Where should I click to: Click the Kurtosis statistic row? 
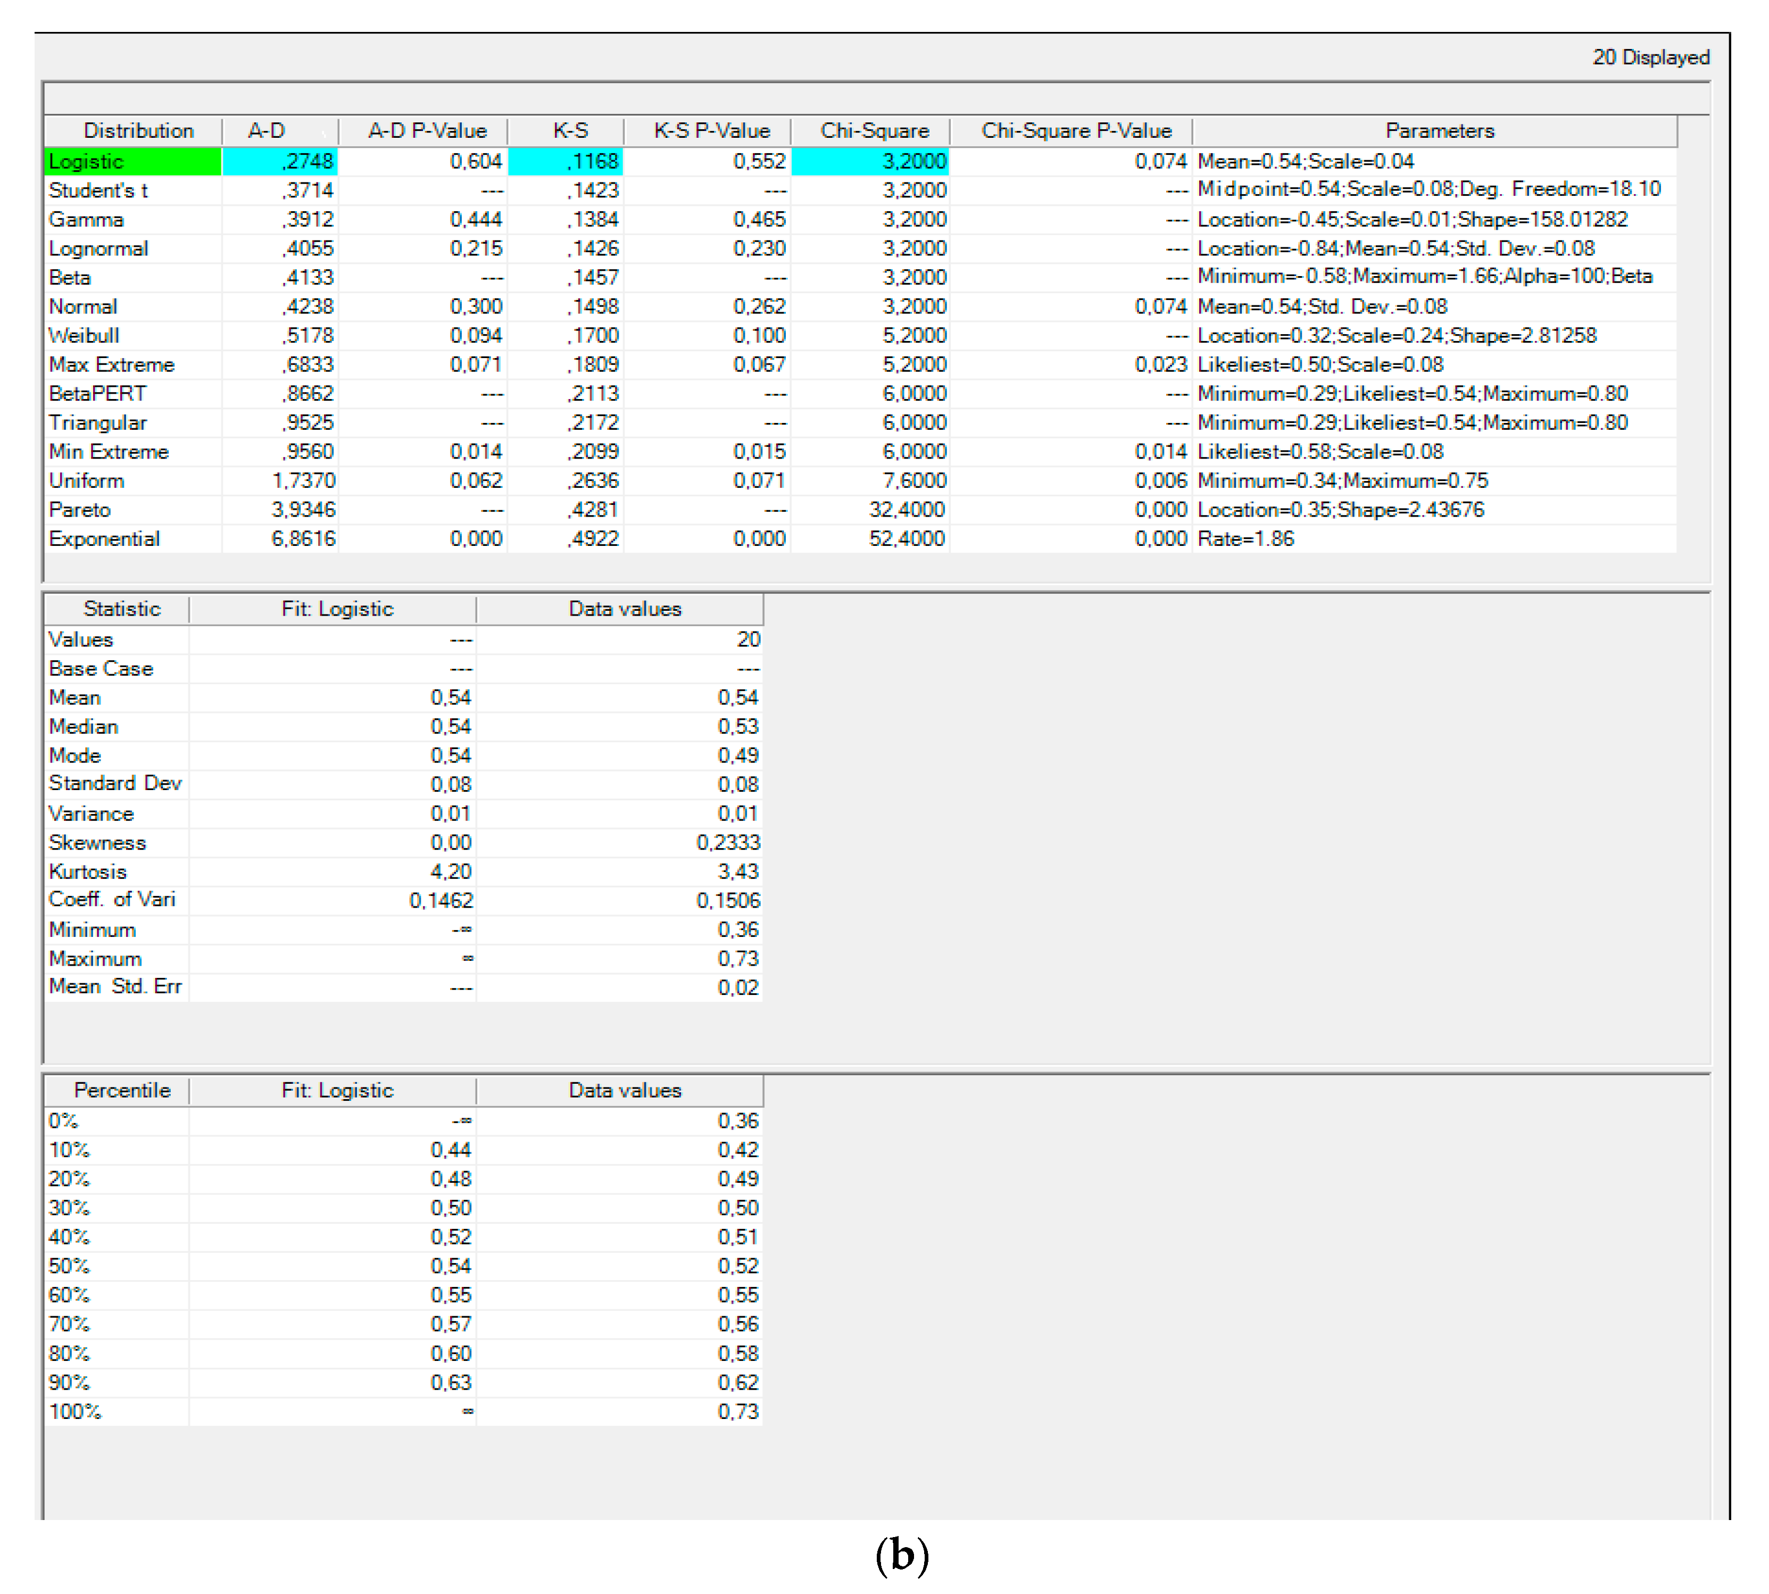pos(88,871)
